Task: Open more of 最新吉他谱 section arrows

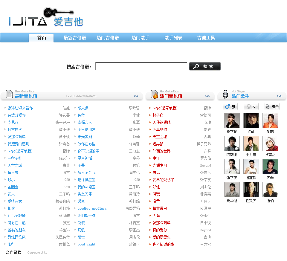Action: pos(136,96)
